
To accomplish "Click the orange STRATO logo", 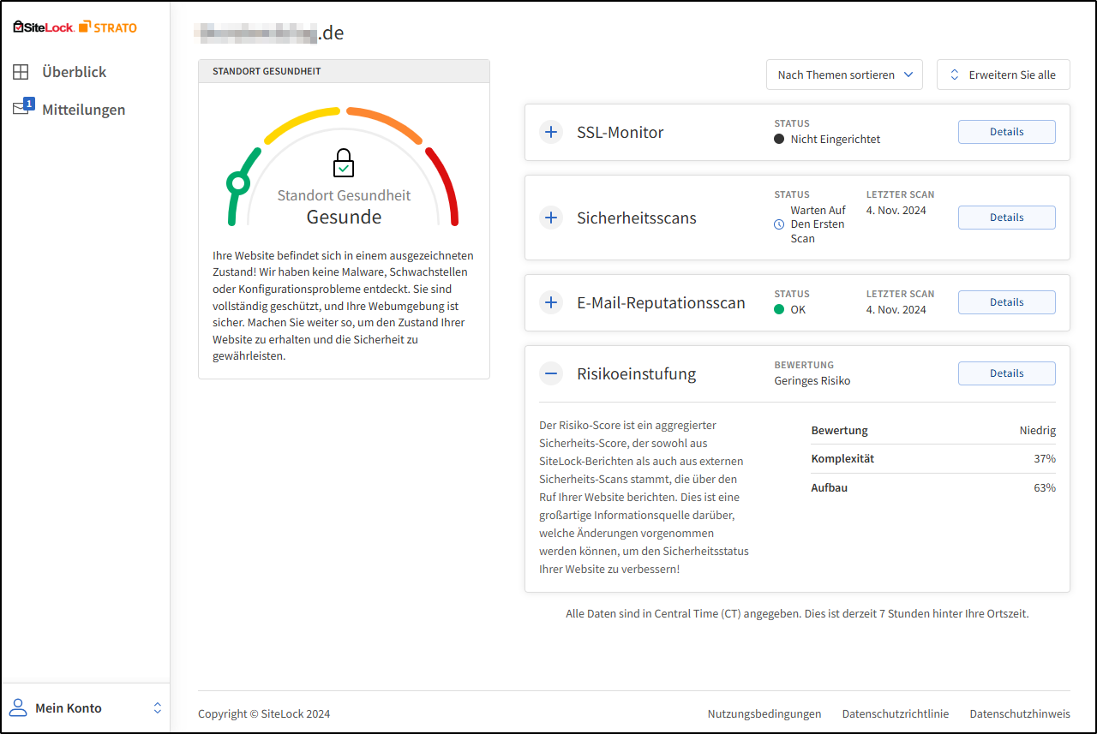I will [x=109, y=27].
